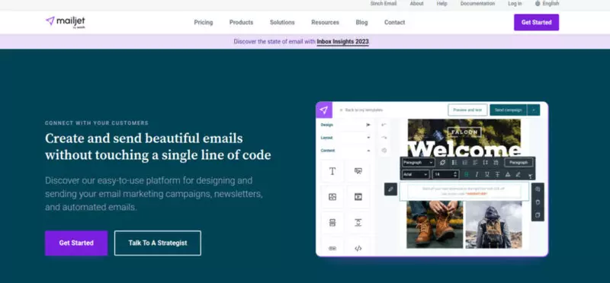610x283 pixels.
Task: Open the Solutions menu
Action: point(282,22)
